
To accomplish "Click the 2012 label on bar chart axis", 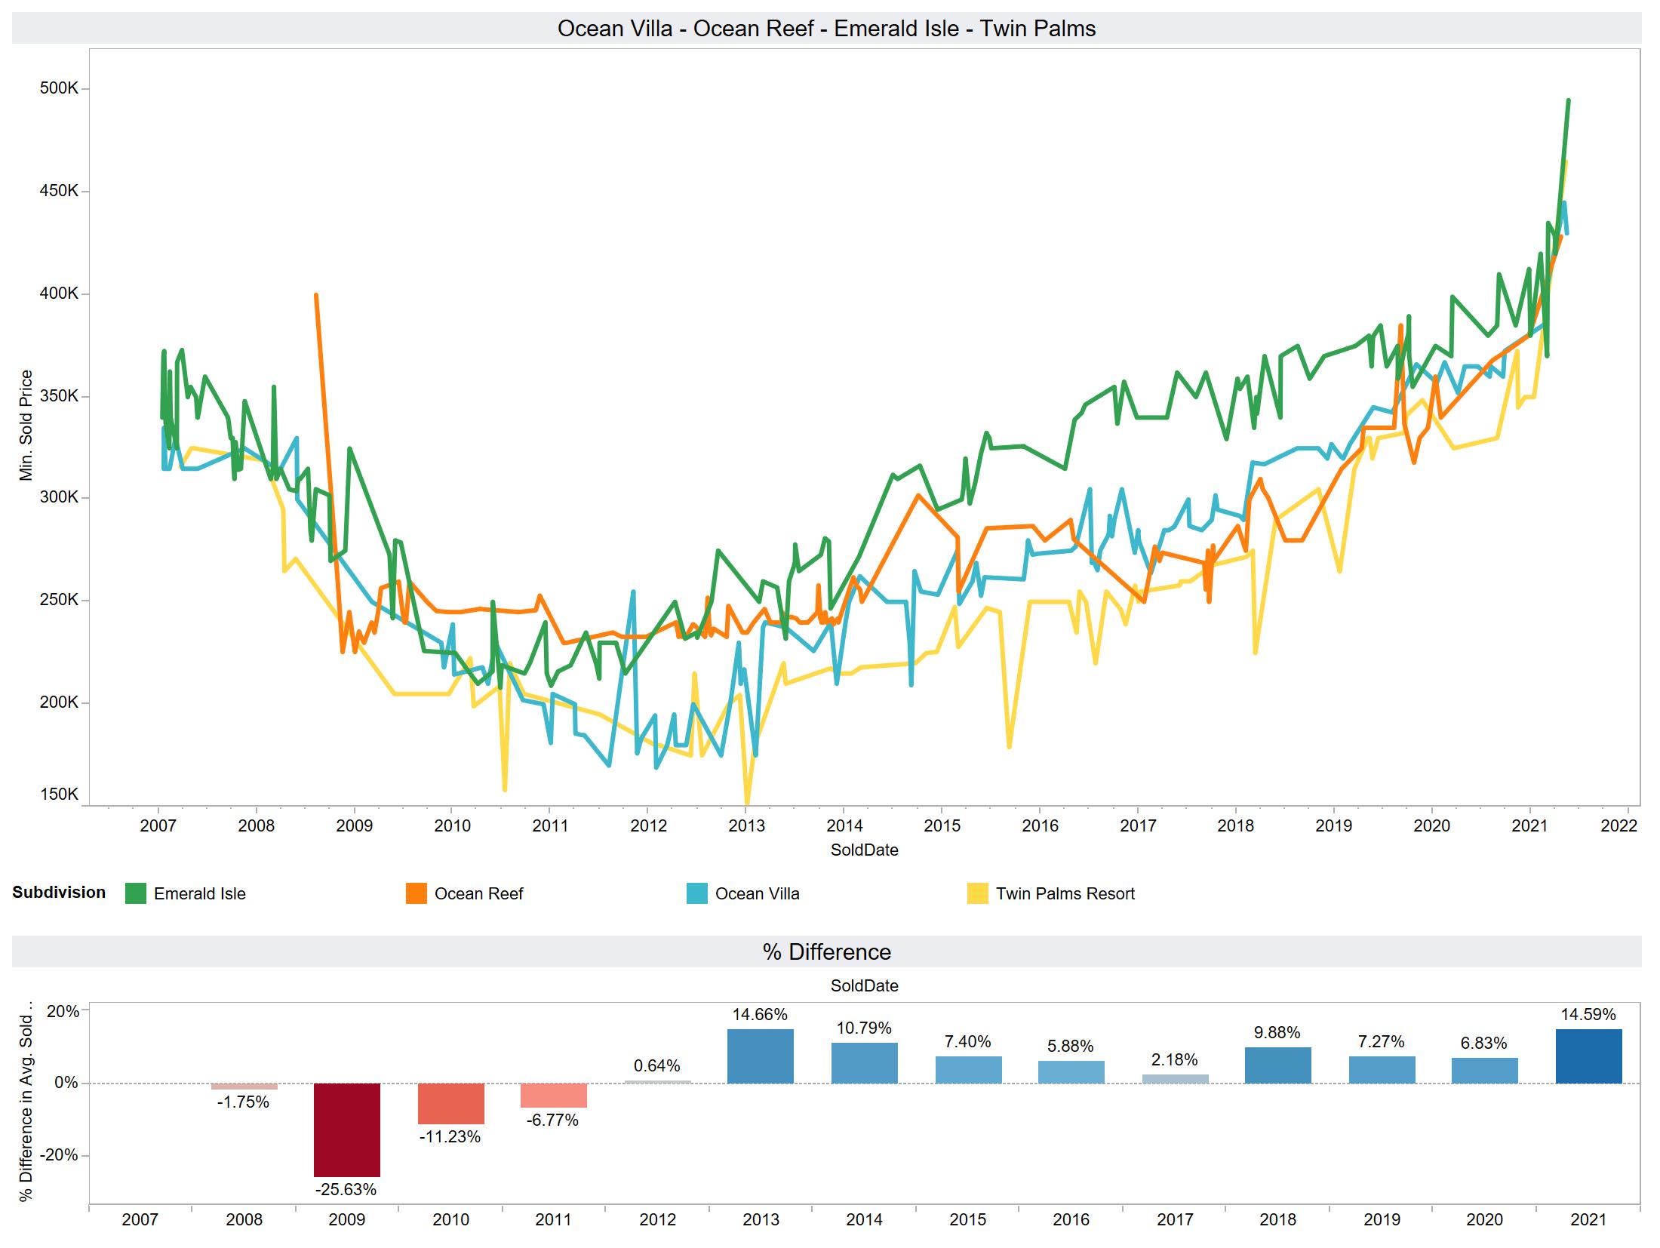I will pyautogui.click(x=657, y=1220).
